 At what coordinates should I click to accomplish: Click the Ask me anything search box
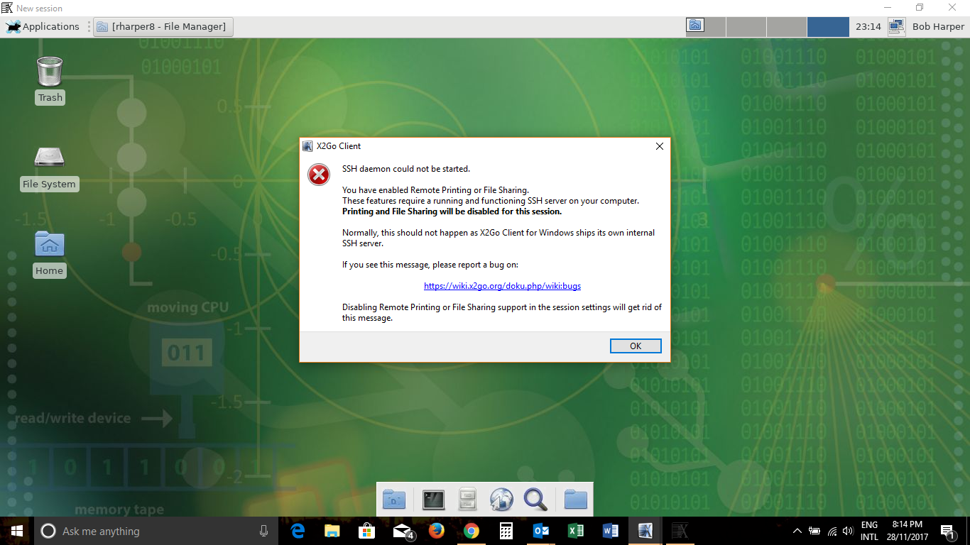point(156,531)
